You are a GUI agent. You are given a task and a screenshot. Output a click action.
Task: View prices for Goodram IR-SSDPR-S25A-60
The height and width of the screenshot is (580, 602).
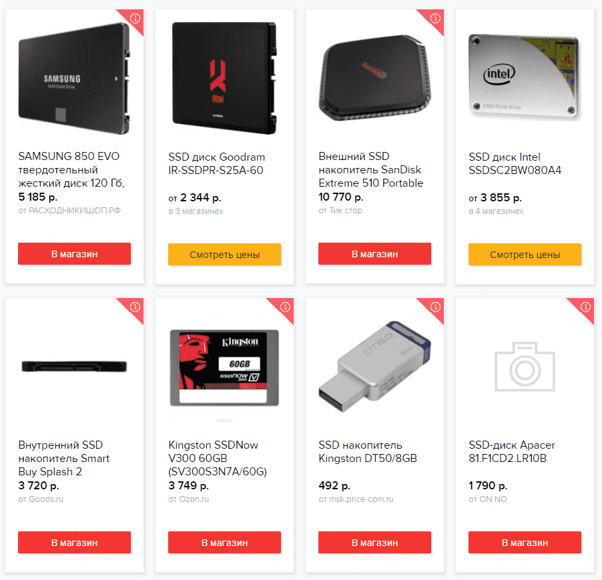[225, 255]
